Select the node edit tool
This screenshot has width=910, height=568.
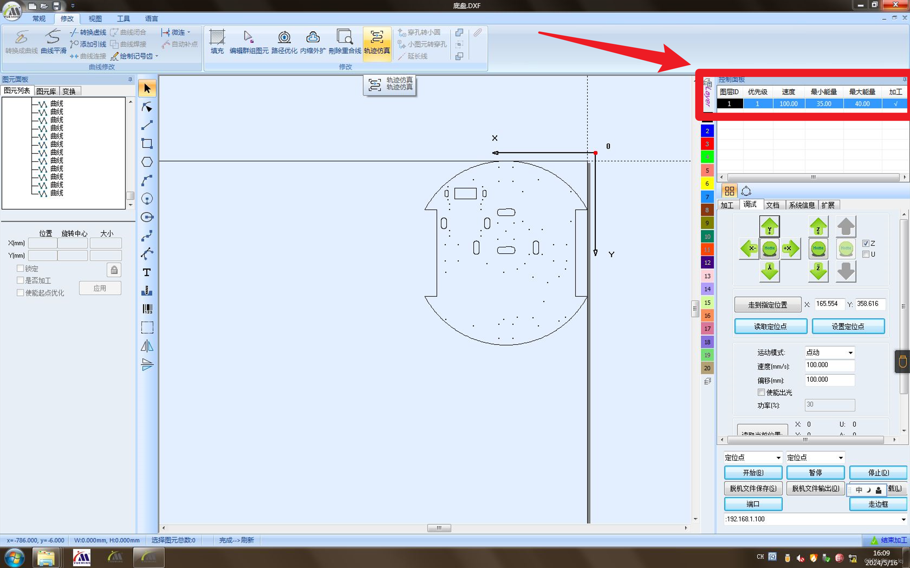point(147,107)
